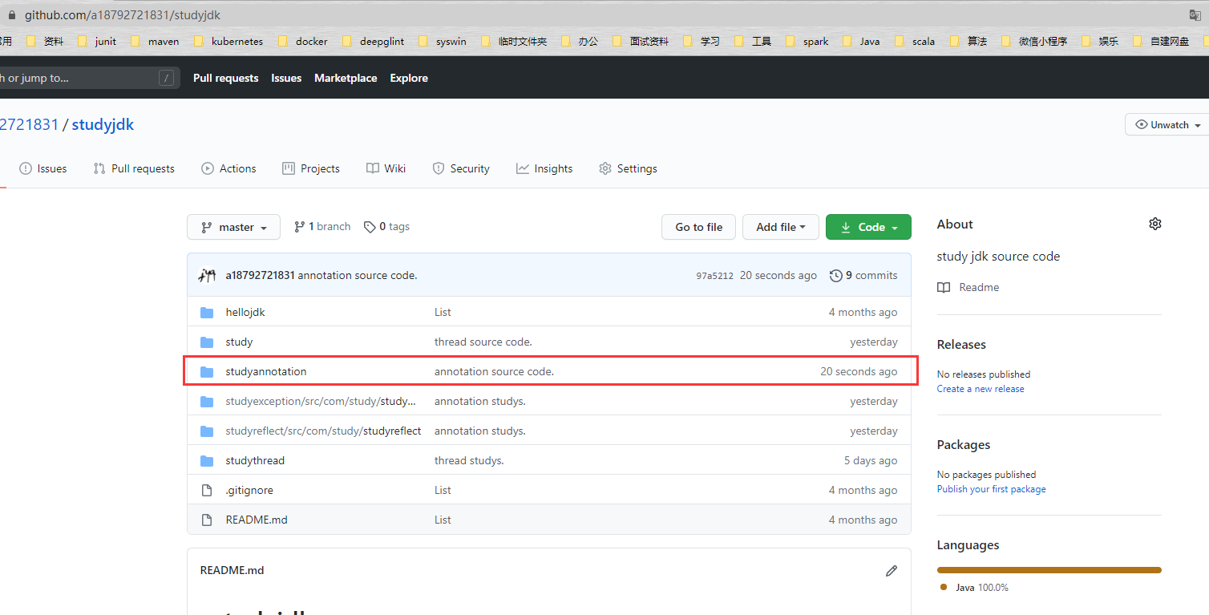Click the branch icon next to 1 branch
This screenshot has width=1209, height=615.
click(299, 227)
